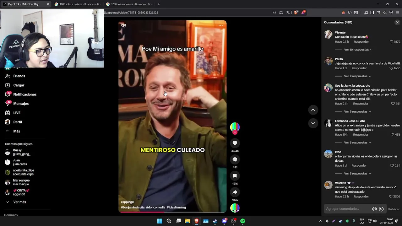Follow zappingcl via the red plus badge

coord(235,132)
